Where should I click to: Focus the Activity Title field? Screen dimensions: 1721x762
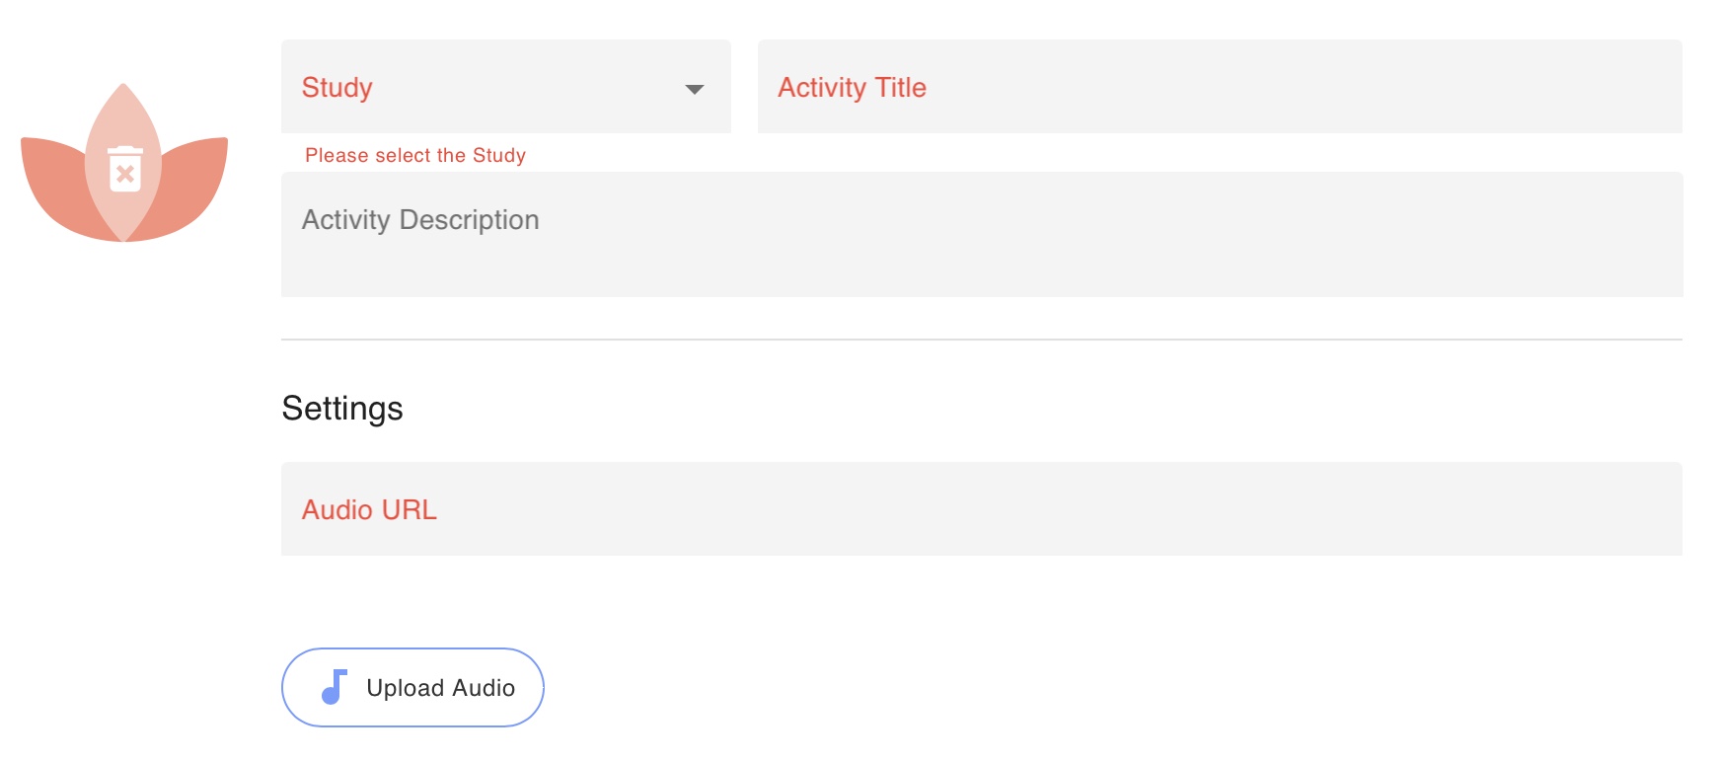coord(1220,87)
